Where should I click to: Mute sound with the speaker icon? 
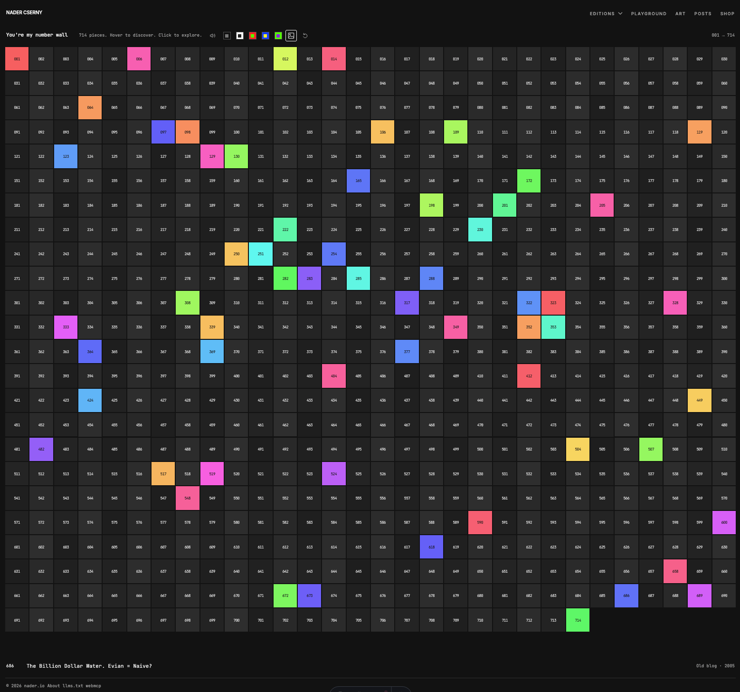coord(213,36)
